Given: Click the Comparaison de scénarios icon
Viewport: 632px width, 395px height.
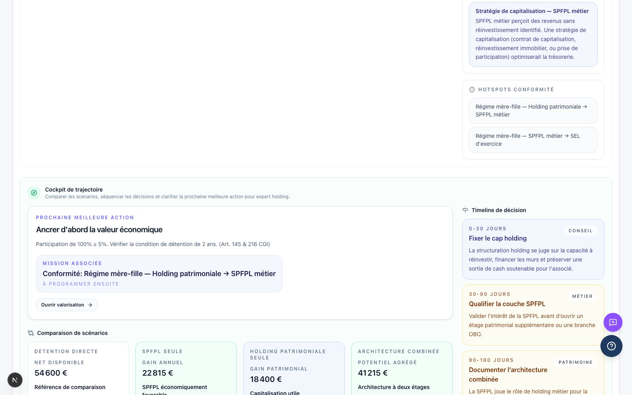Looking at the screenshot, I should coord(31,333).
